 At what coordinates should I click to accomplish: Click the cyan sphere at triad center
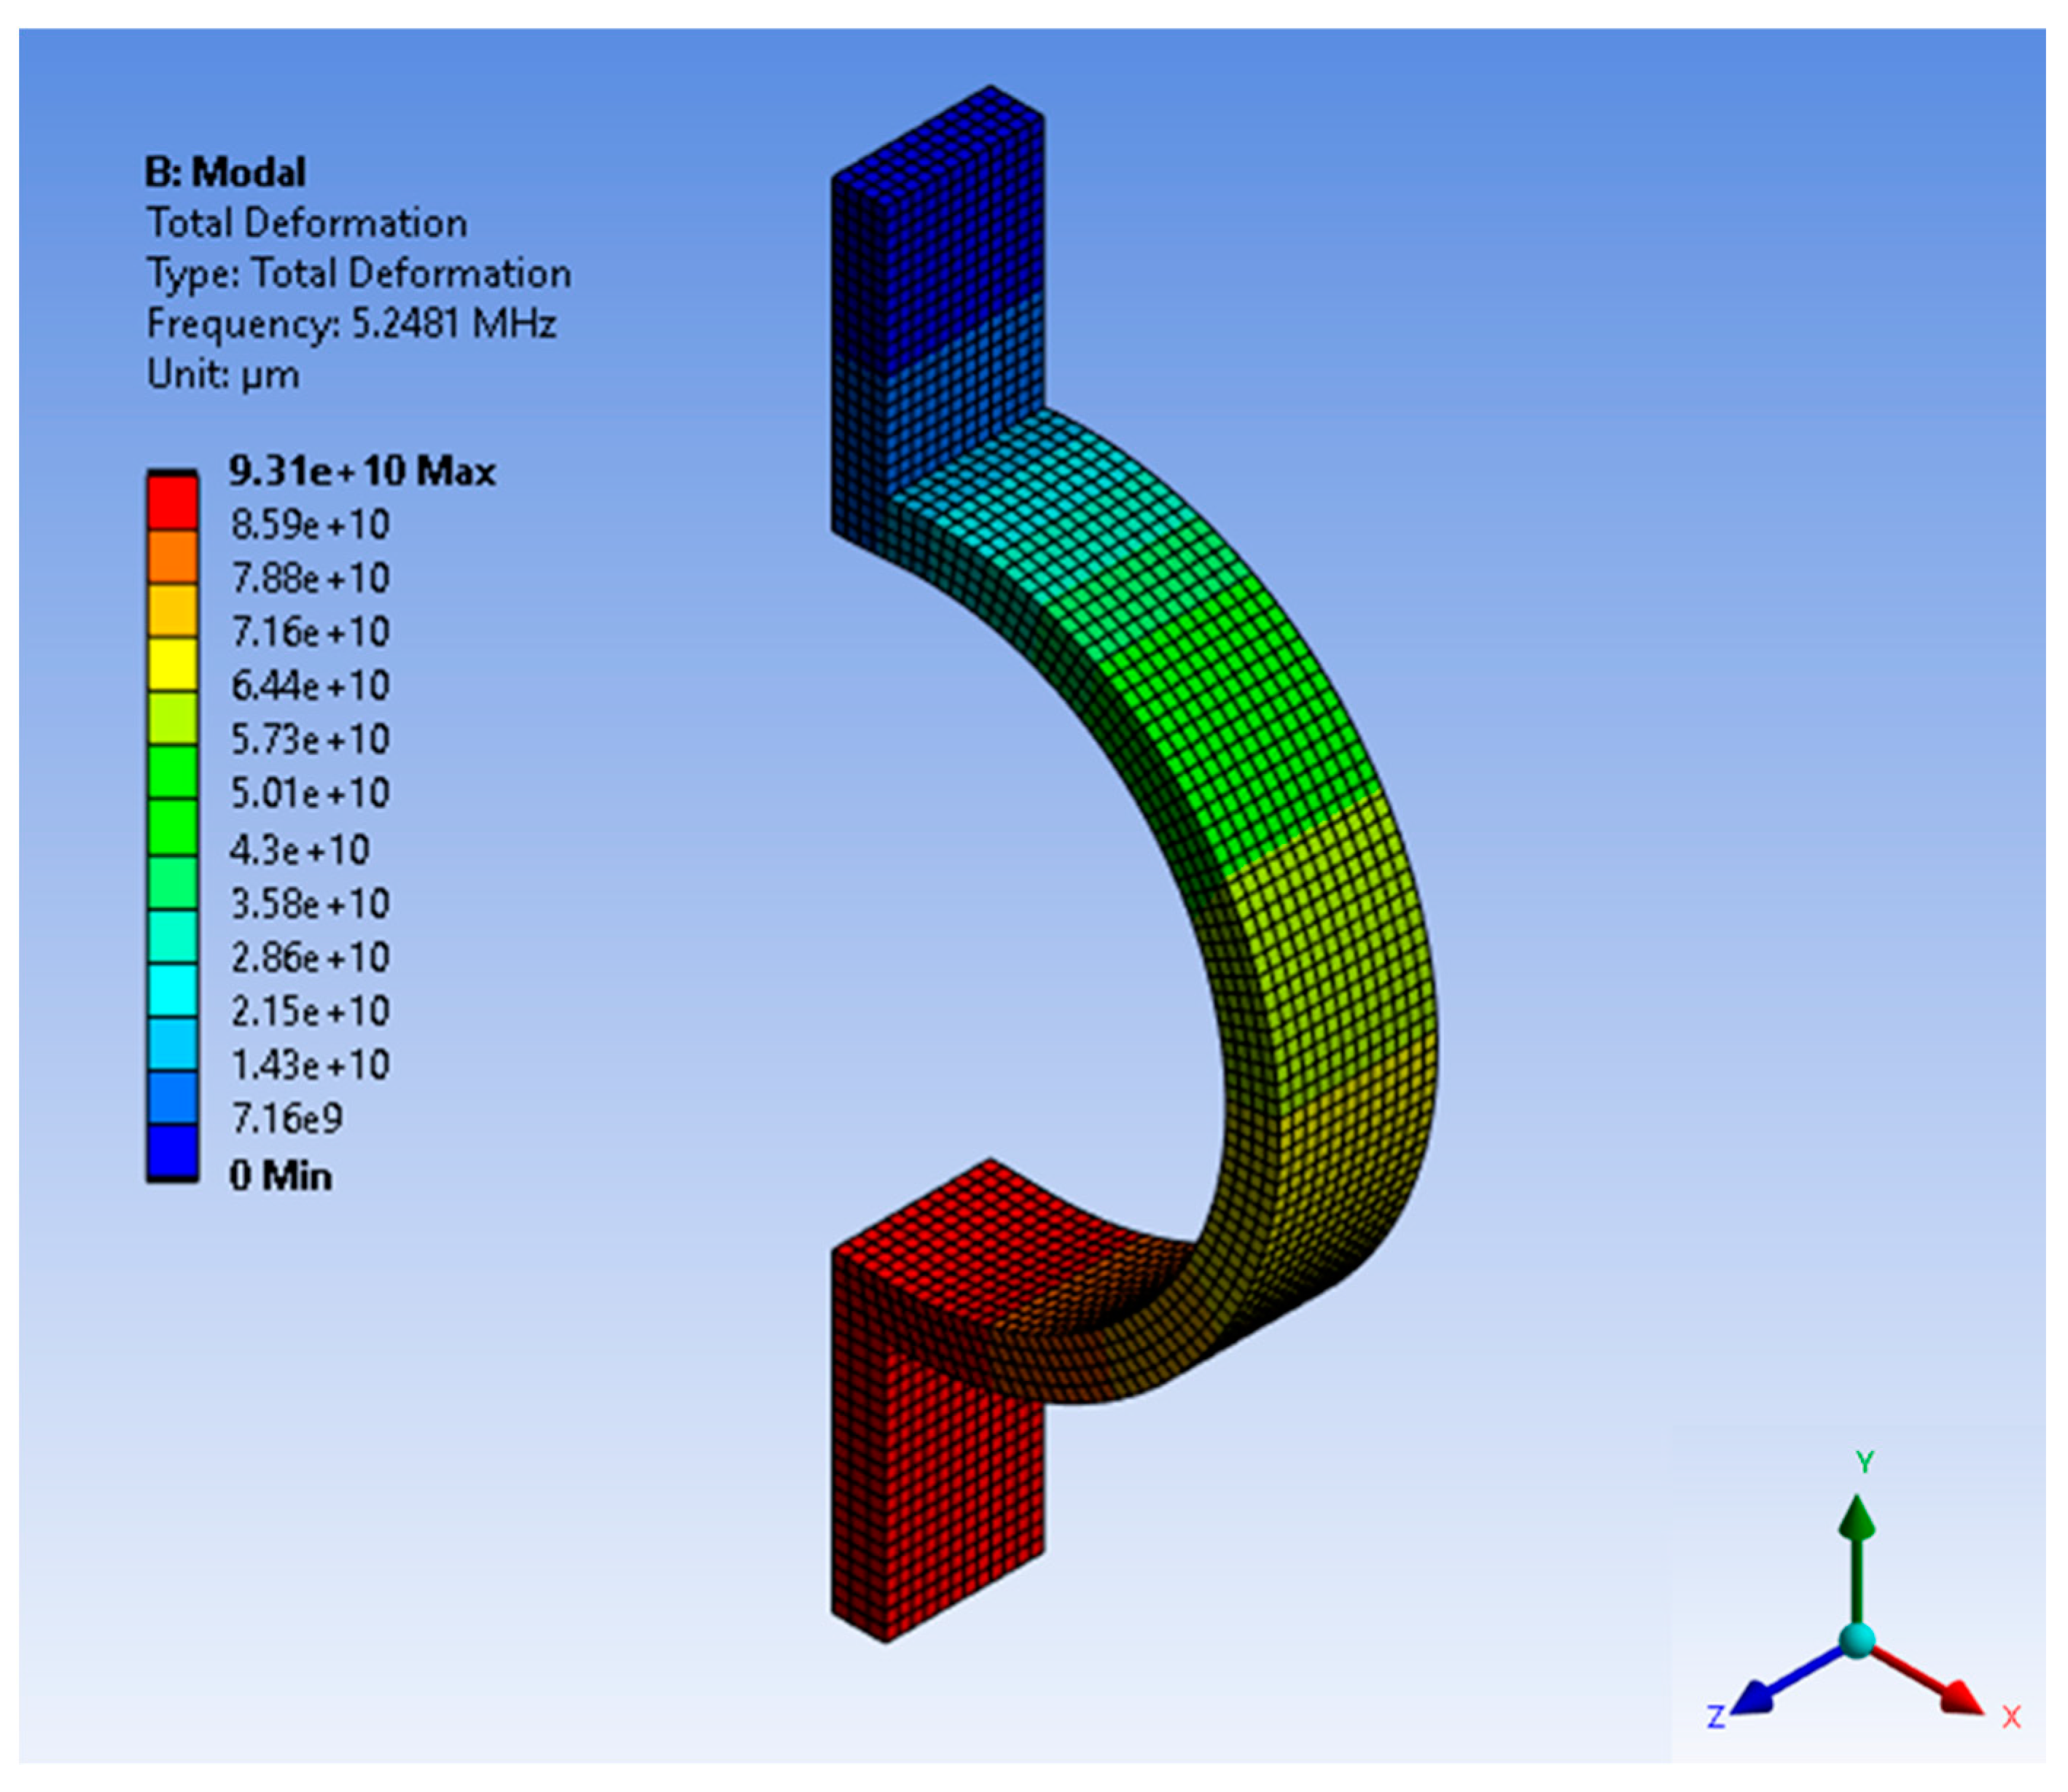tap(1856, 1640)
